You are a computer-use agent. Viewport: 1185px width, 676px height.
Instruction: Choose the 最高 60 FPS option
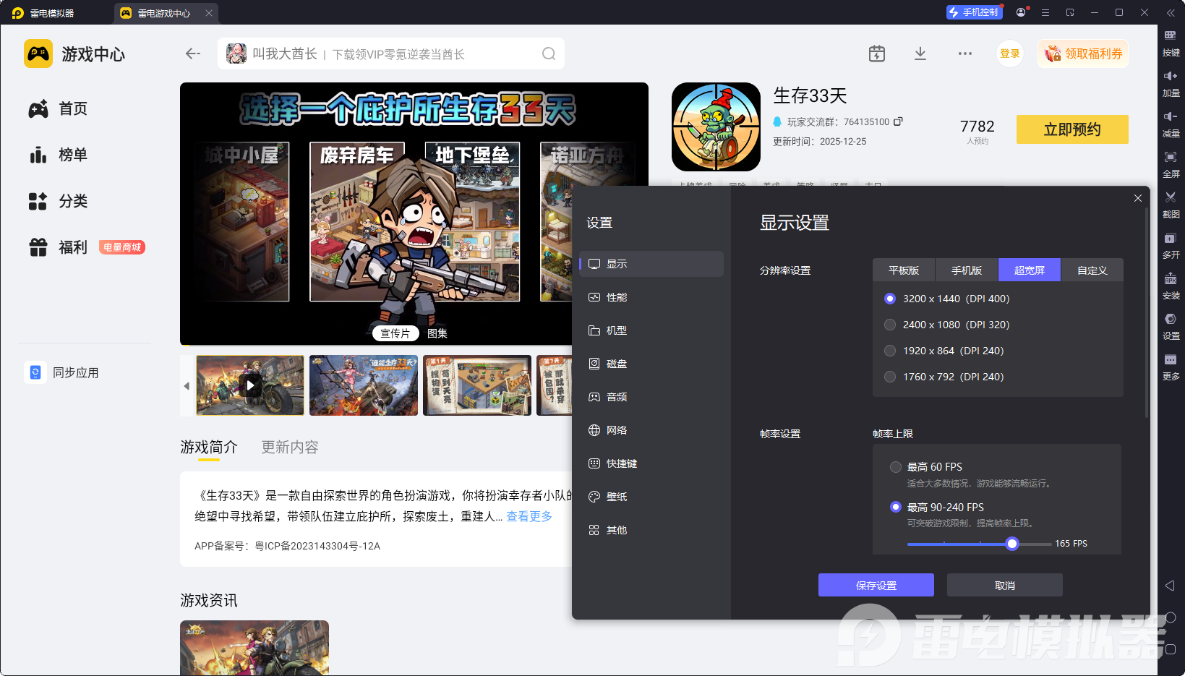[x=896, y=467]
